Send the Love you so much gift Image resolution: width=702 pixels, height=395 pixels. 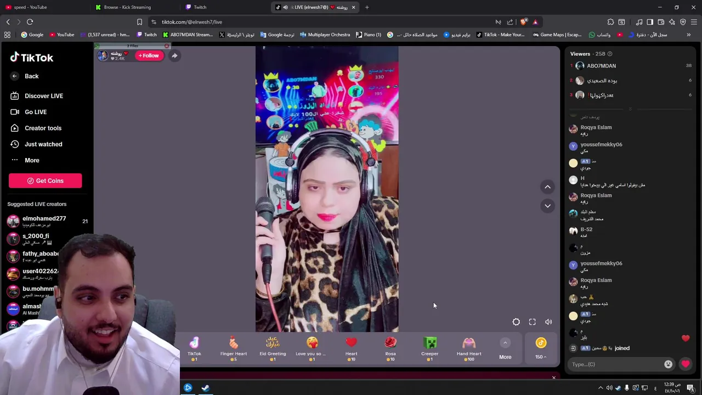[x=312, y=349]
